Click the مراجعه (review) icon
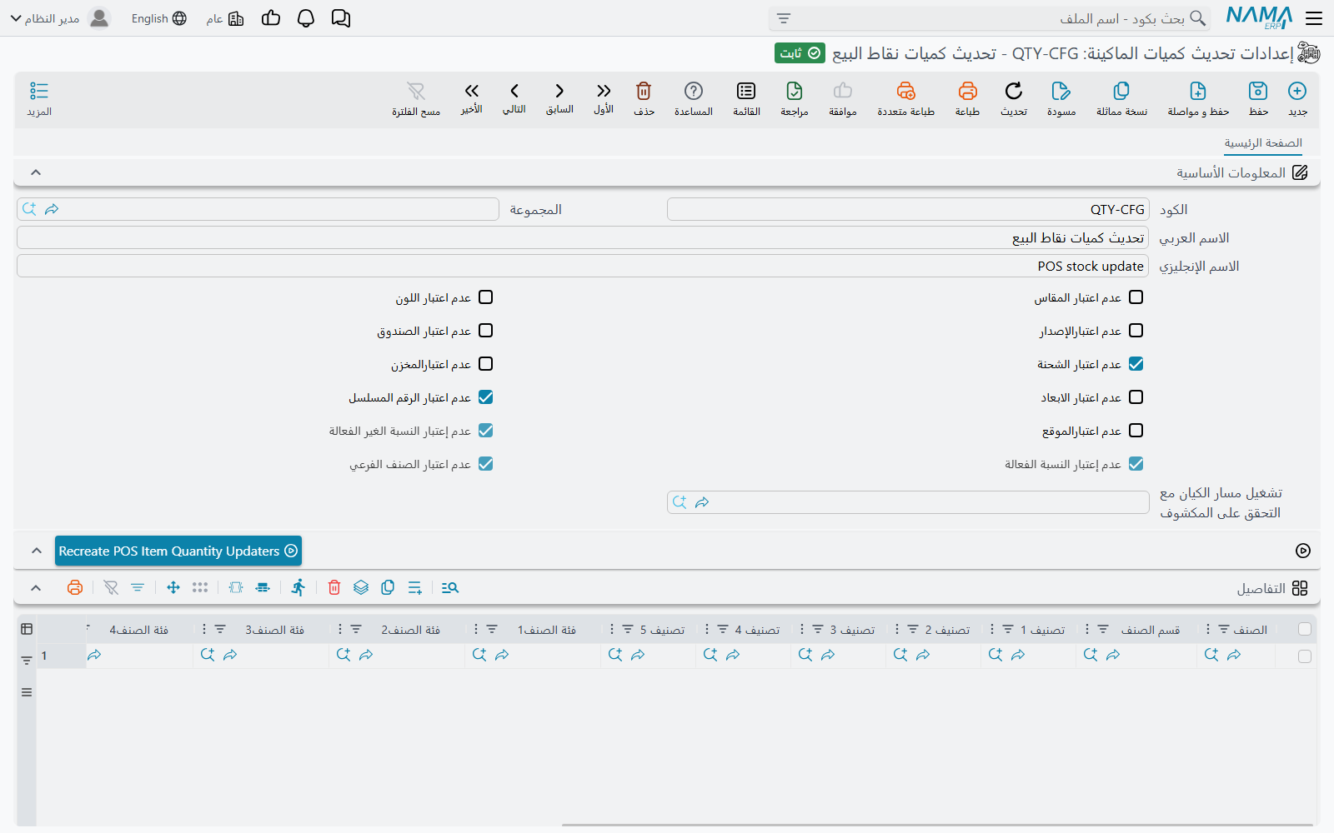This screenshot has width=1334, height=833. 795,91
